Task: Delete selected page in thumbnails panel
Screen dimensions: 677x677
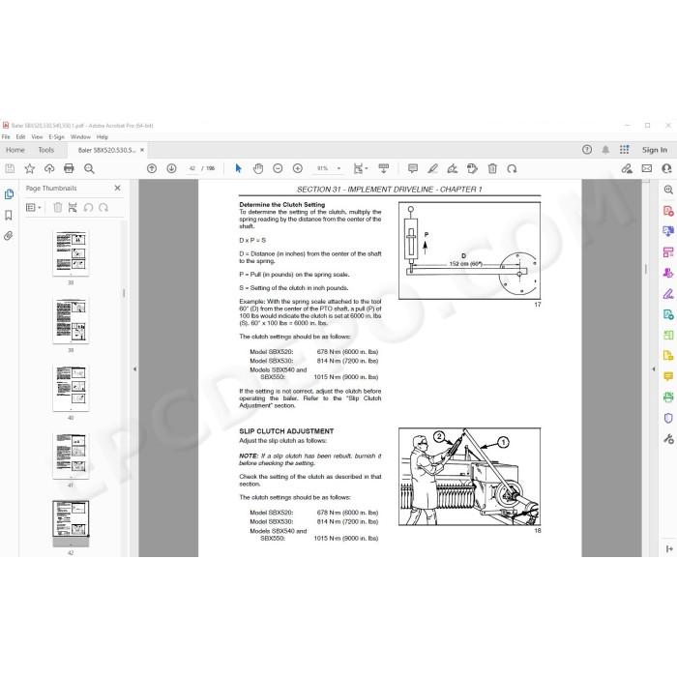Action: [x=57, y=208]
